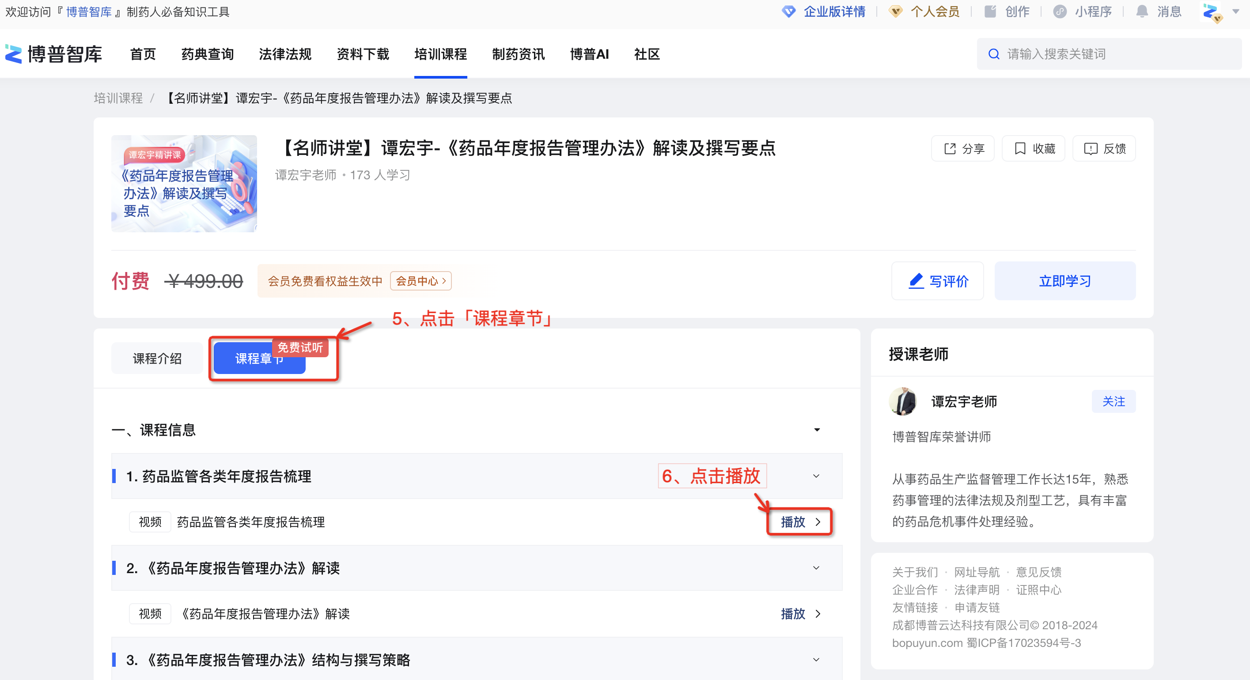Click the 证照中心 footer link
The width and height of the screenshot is (1250, 680).
[x=1038, y=590]
